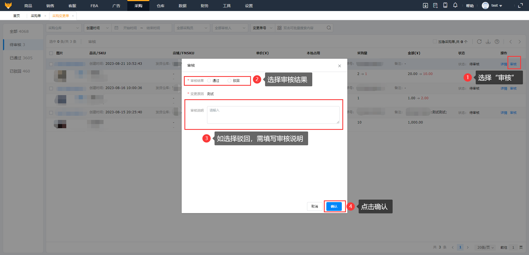Screen dimensions: 529x255
Task: Open the 销售 menu
Action: [x=50, y=6]
